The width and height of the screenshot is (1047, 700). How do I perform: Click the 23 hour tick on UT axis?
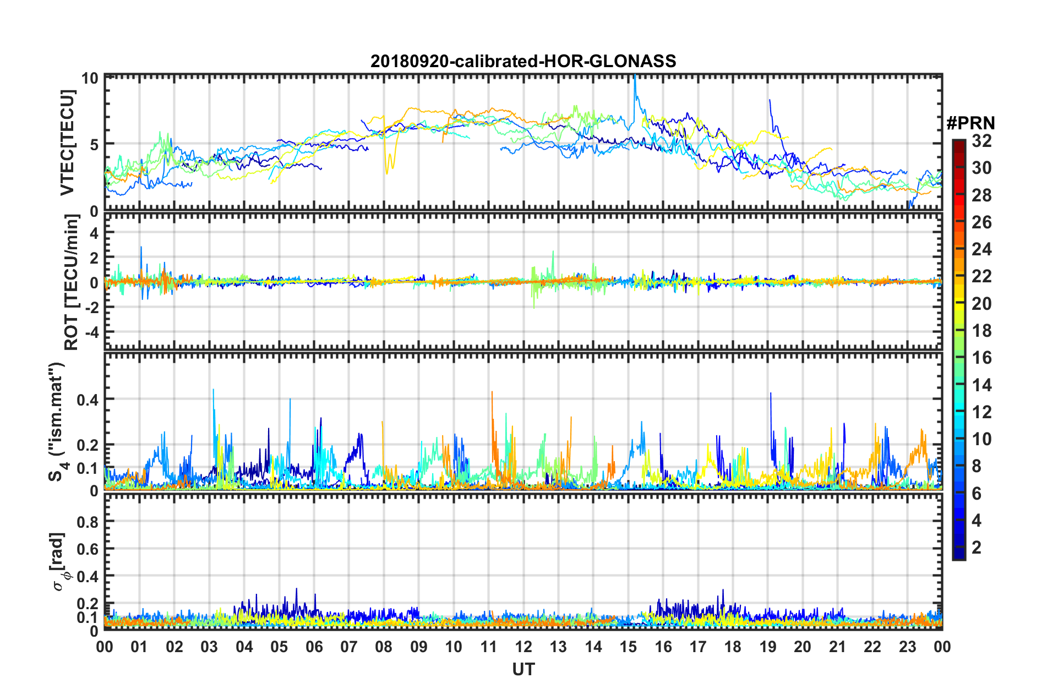908,647
